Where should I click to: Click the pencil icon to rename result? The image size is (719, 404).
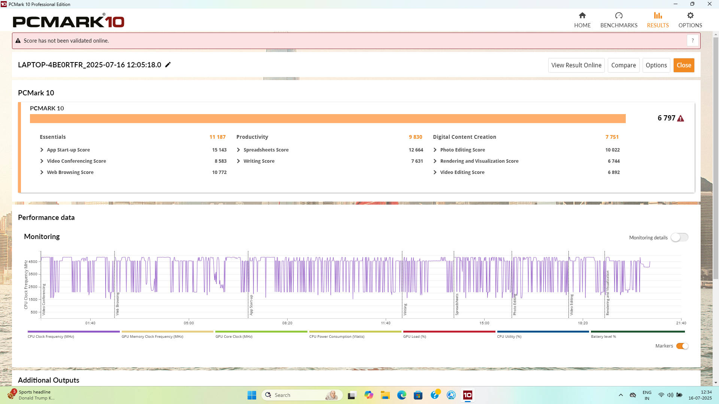pos(168,65)
